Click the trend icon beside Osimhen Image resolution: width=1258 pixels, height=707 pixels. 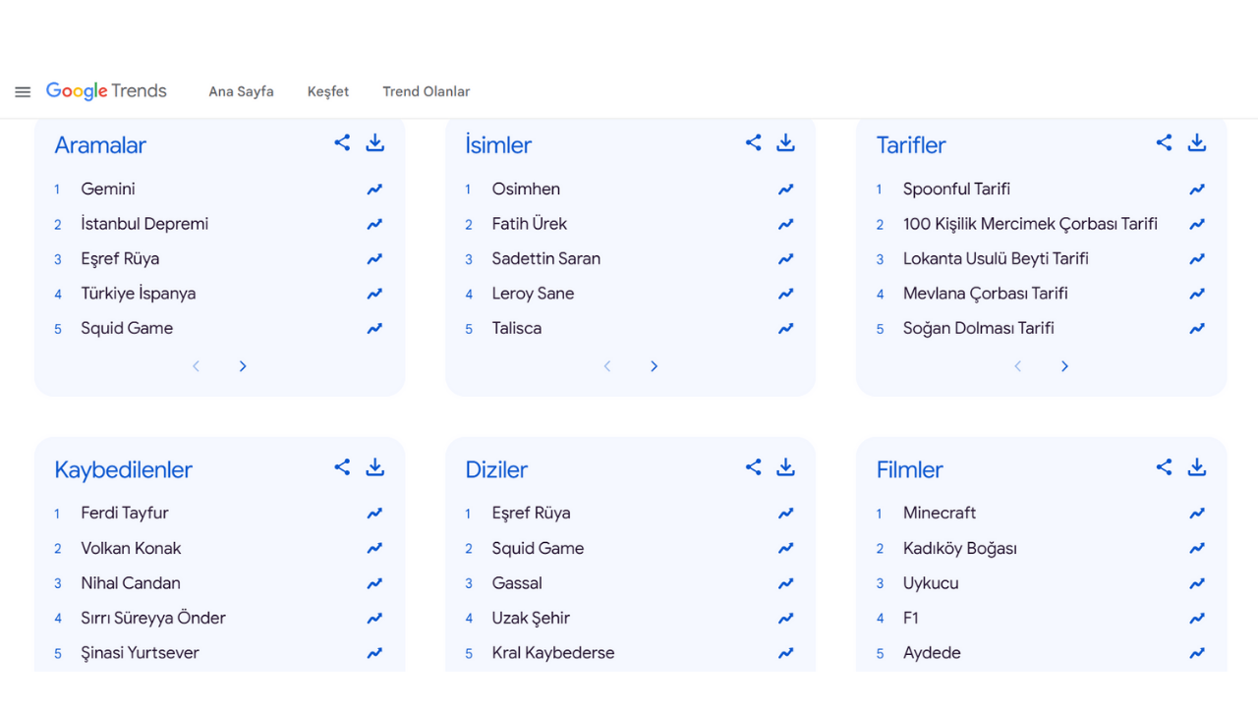pos(785,190)
